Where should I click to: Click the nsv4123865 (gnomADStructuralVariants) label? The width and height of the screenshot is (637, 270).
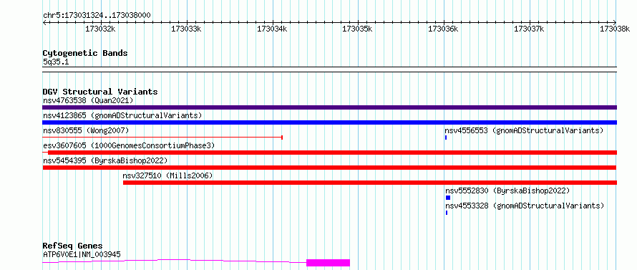coord(122,115)
